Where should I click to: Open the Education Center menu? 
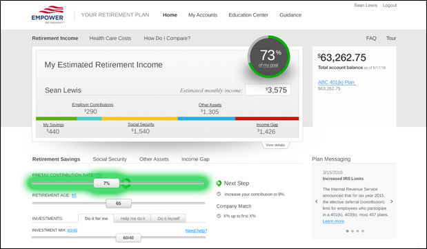pyautogui.click(x=248, y=15)
